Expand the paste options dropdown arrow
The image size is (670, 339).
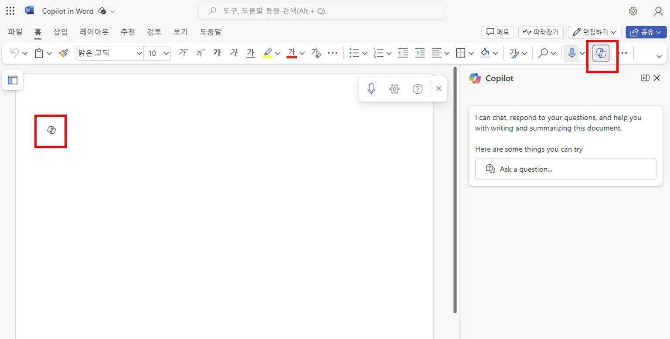pos(49,54)
